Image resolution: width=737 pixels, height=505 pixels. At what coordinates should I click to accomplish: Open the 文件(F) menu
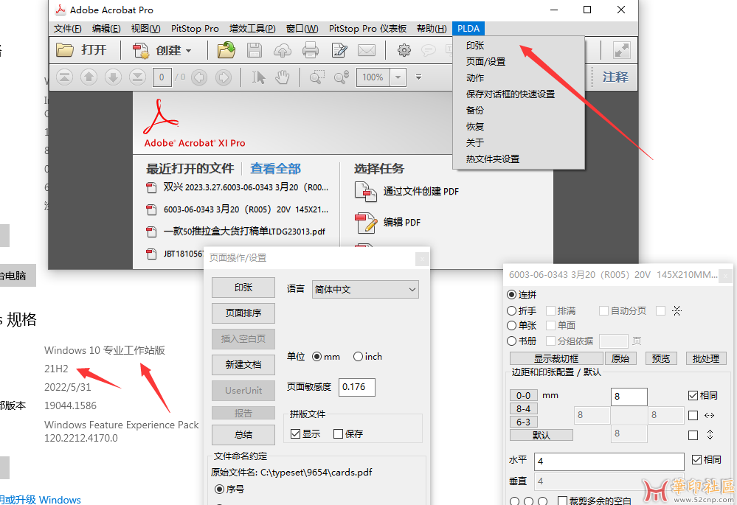coord(67,29)
